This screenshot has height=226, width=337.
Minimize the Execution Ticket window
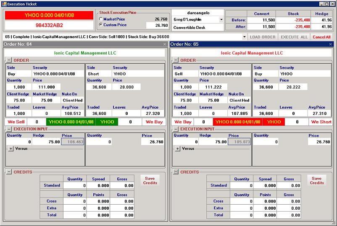[321, 4]
